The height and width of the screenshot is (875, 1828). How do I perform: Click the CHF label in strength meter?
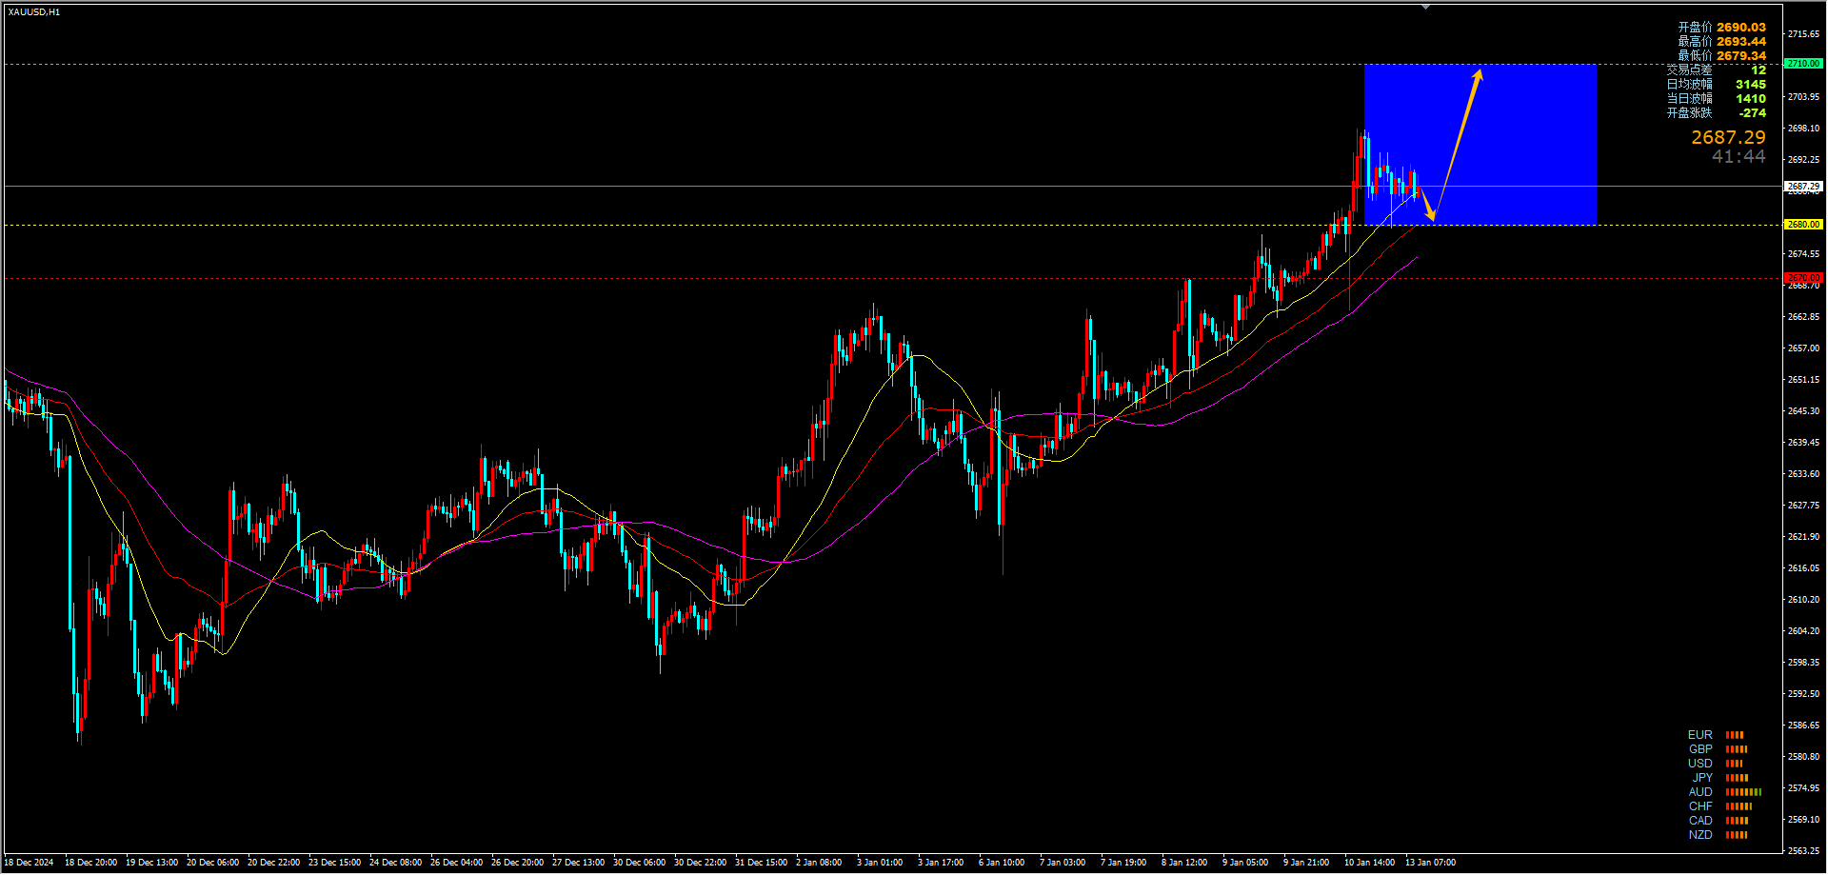[1700, 806]
